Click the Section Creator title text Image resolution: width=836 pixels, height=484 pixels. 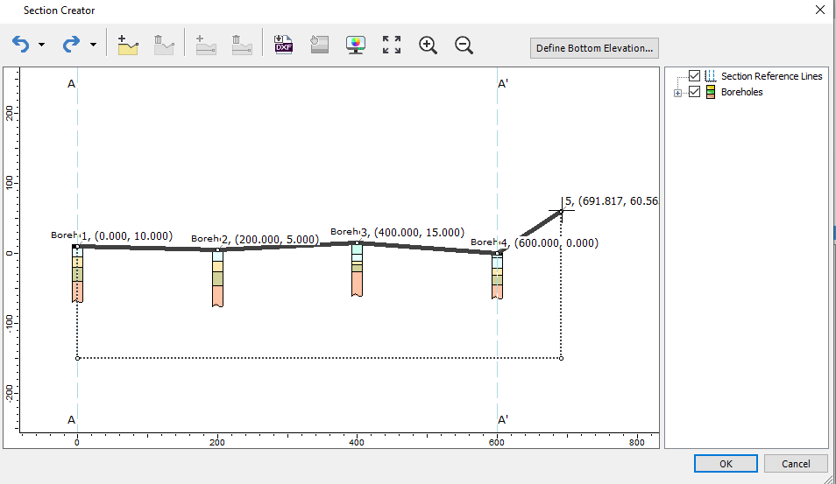click(60, 11)
